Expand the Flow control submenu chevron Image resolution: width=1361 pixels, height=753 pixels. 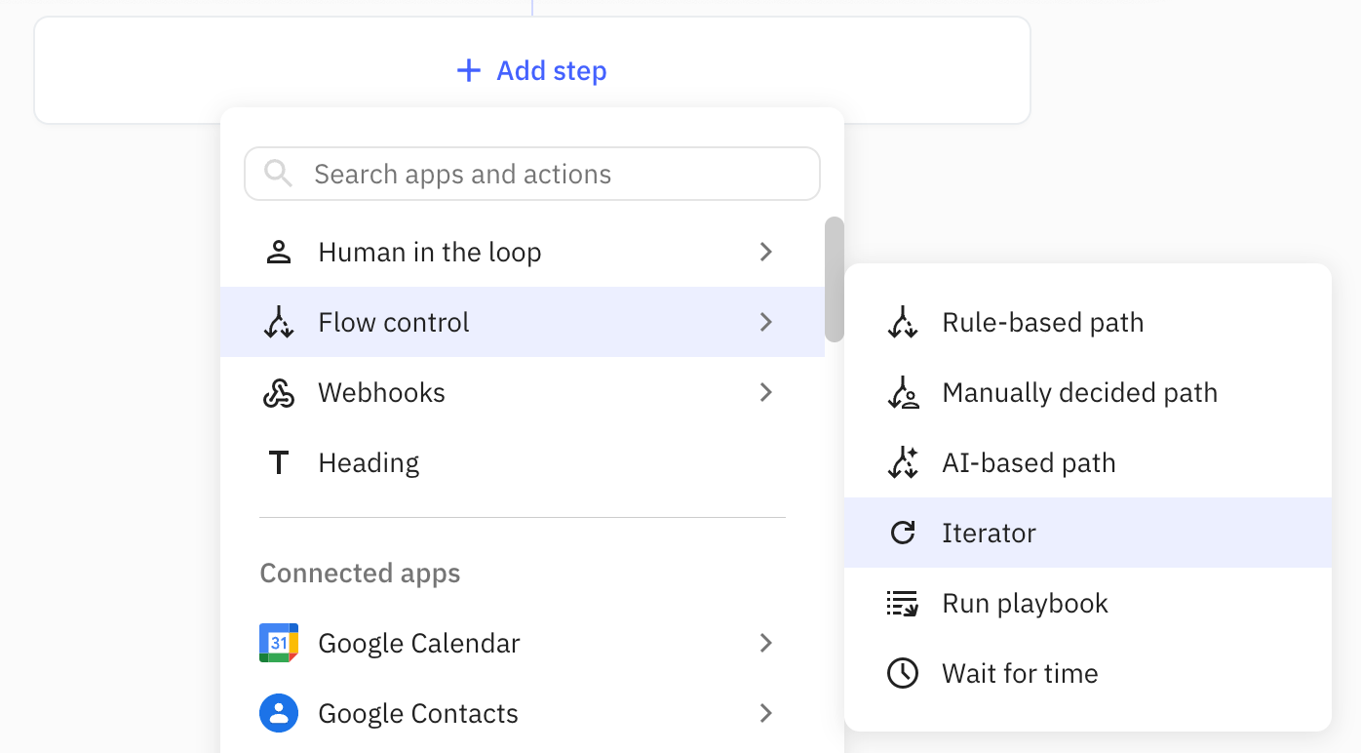point(766,322)
